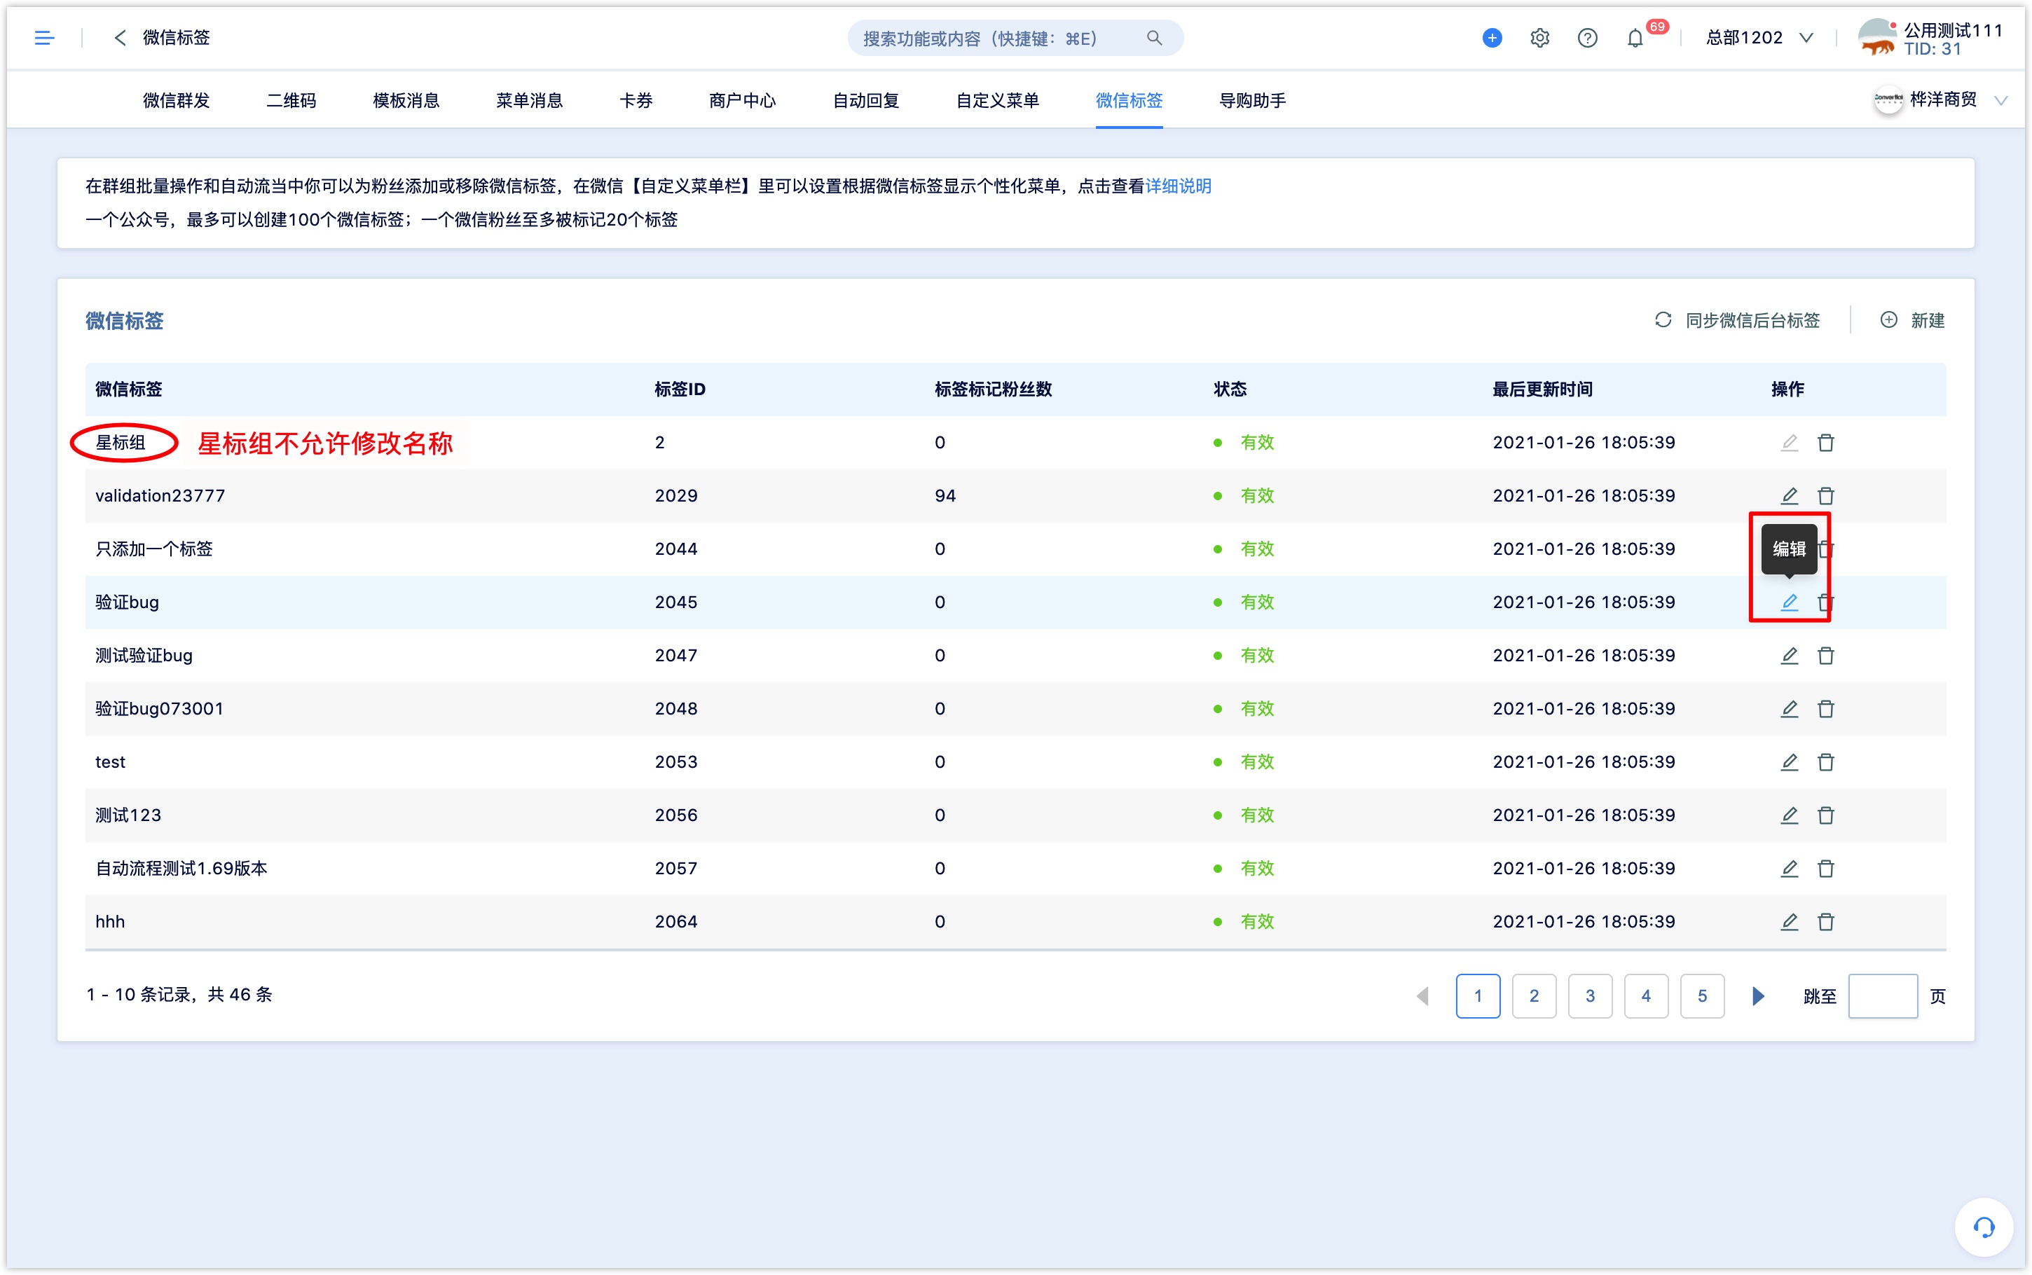Click edit icon for 验证bug tag
The height and width of the screenshot is (1275, 2032).
[1788, 601]
